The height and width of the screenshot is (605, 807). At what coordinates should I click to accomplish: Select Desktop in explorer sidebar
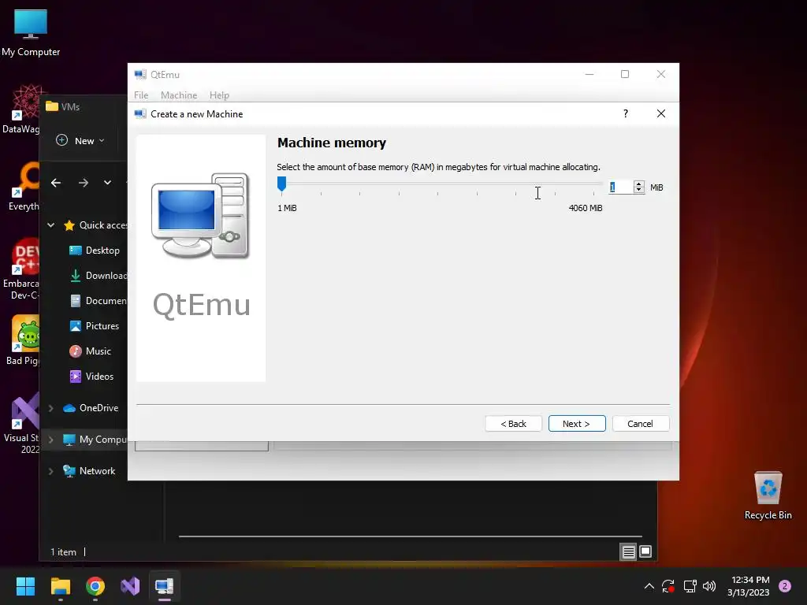95,251
